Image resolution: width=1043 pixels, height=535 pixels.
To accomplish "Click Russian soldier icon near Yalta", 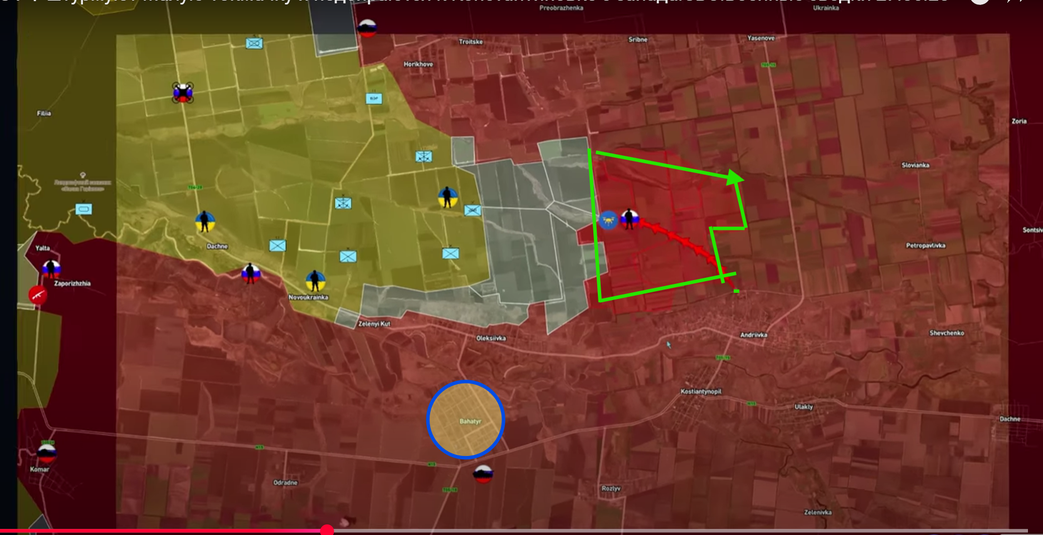I will [x=52, y=268].
